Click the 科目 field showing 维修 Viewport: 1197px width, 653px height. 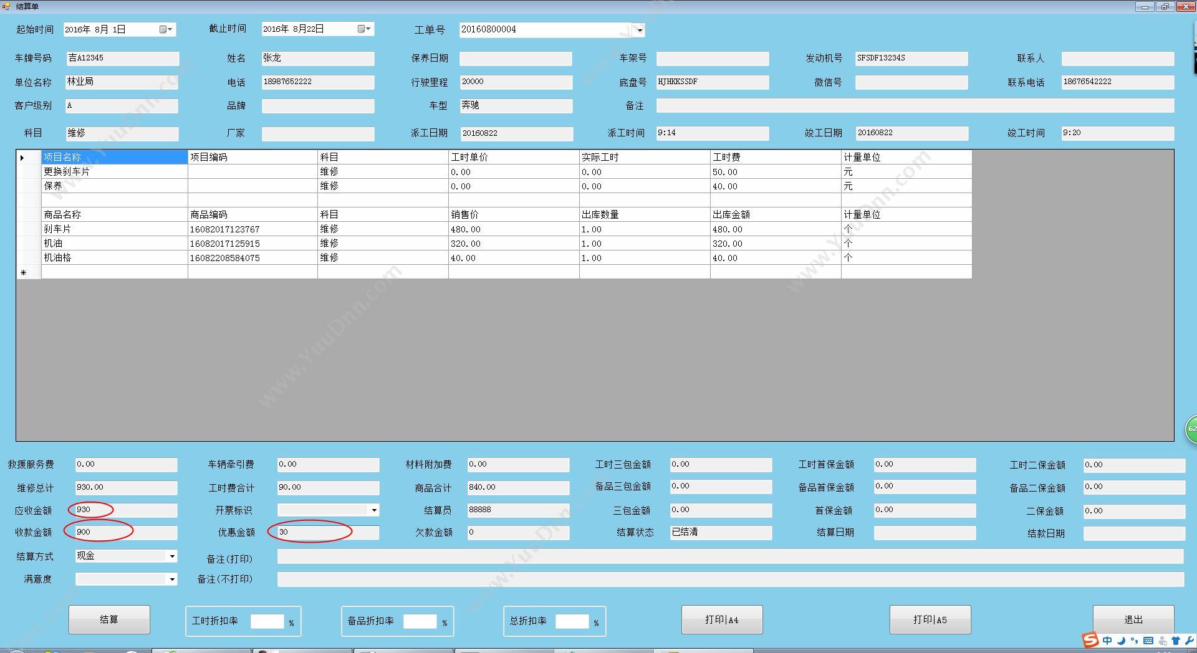(x=122, y=133)
